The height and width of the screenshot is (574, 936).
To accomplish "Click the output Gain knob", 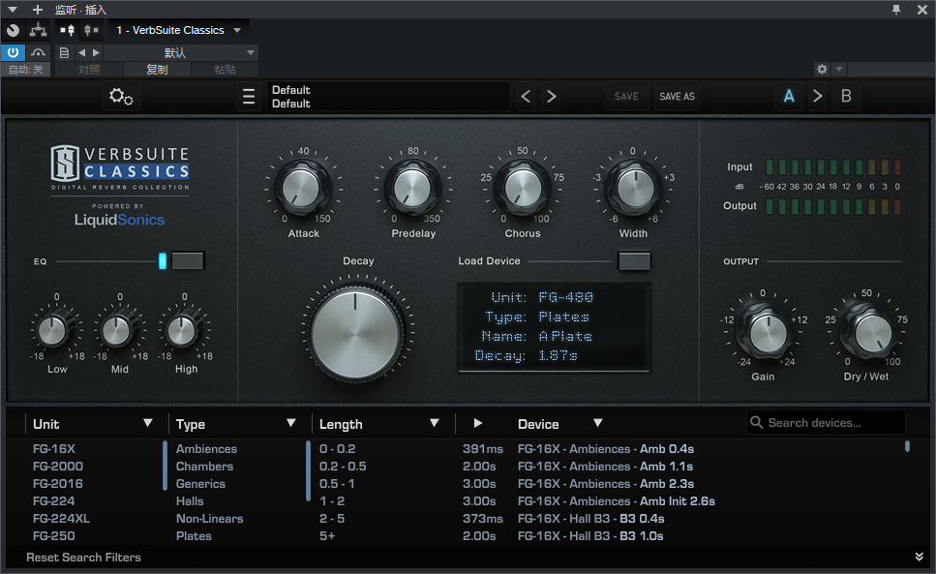I will pos(767,332).
